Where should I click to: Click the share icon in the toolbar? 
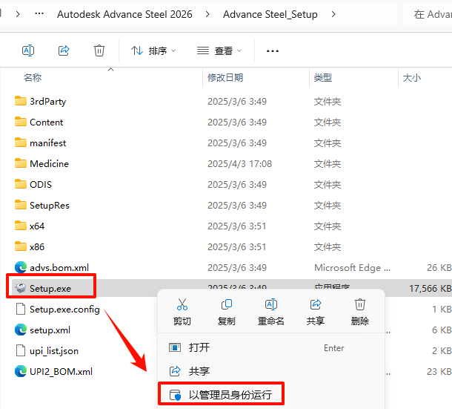(x=64, y=50)
